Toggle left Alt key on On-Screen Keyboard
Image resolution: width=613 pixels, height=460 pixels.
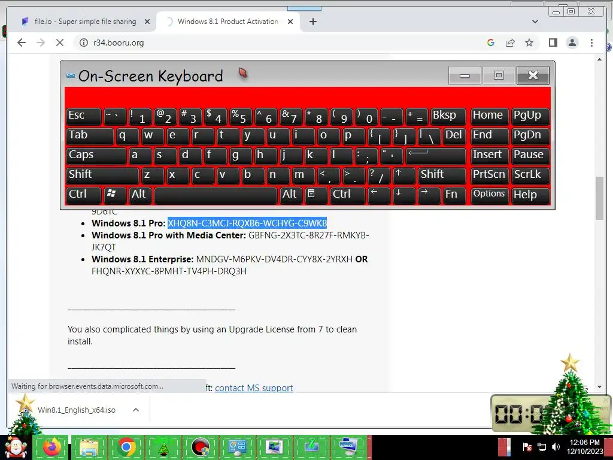[140, 195]
